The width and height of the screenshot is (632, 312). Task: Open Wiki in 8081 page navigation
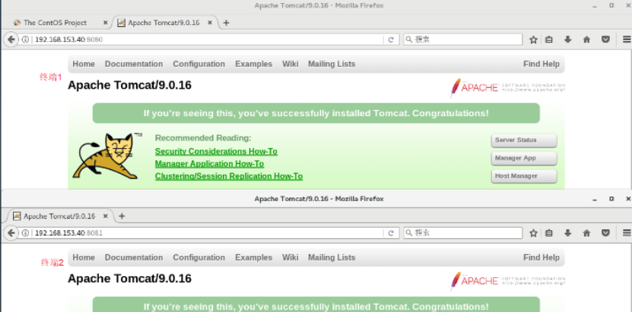(x=291, y=257)
